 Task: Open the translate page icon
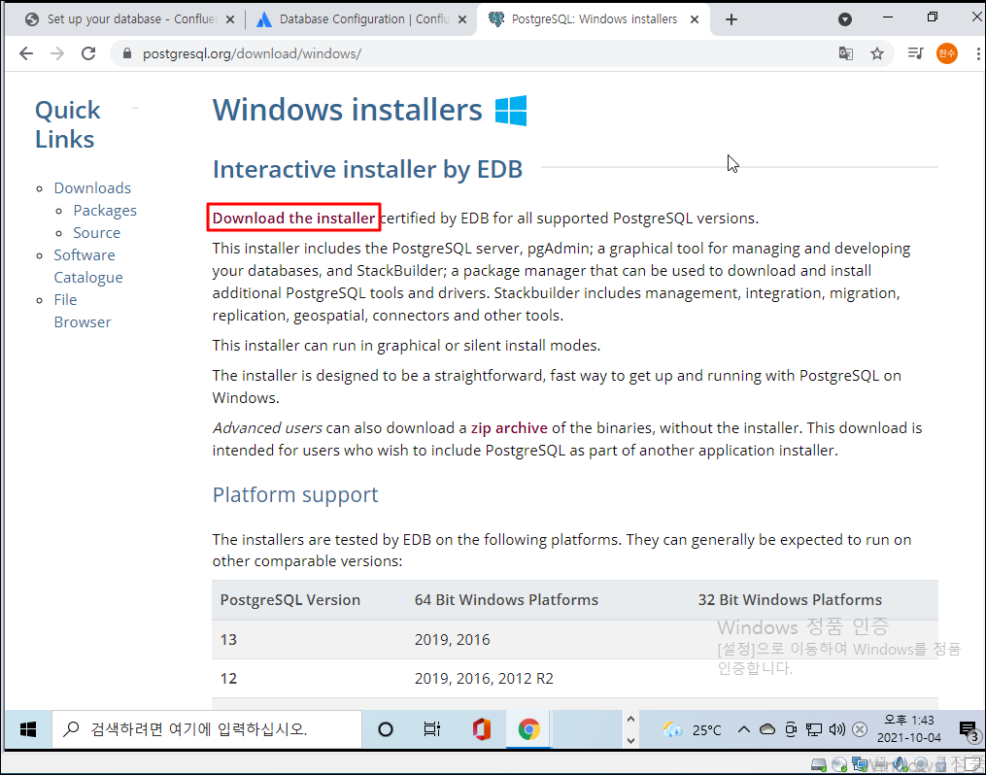click(x=846, y=53)
